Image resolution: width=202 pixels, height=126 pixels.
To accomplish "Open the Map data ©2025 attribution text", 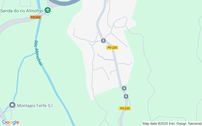I will [x=172, y=124].
